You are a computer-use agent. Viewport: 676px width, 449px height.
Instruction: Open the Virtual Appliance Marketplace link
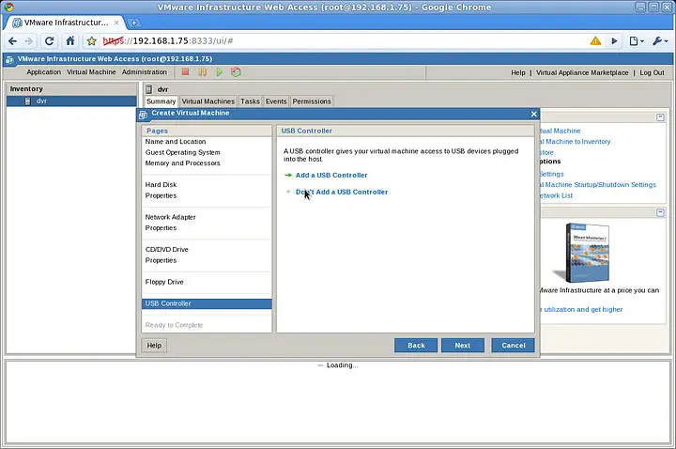coord(582,72)
